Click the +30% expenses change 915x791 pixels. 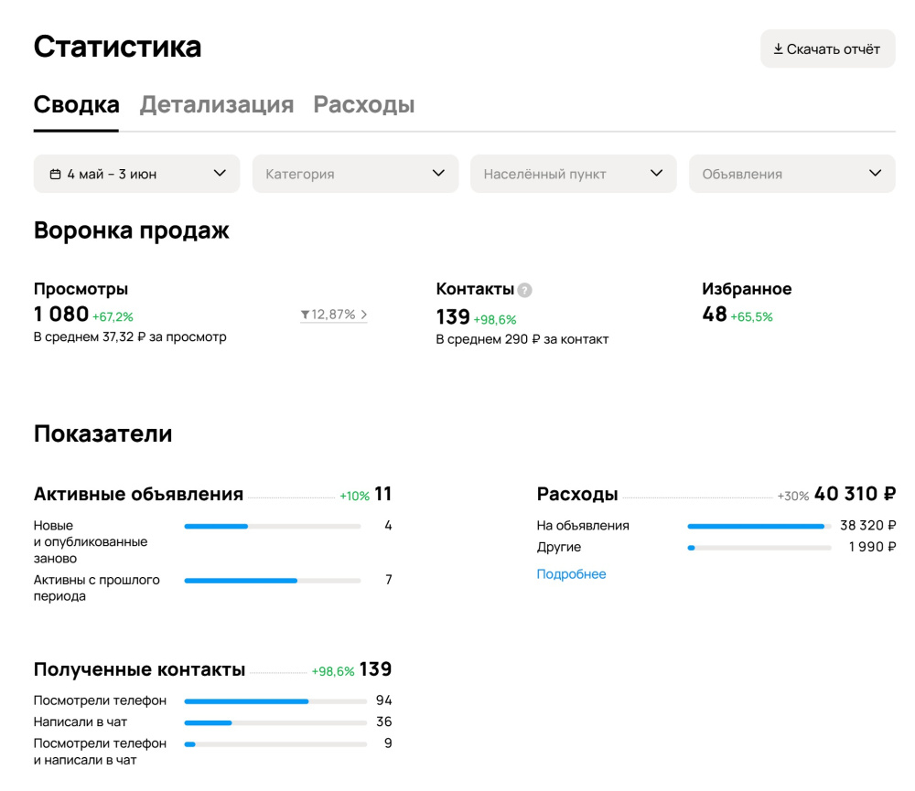793,497
